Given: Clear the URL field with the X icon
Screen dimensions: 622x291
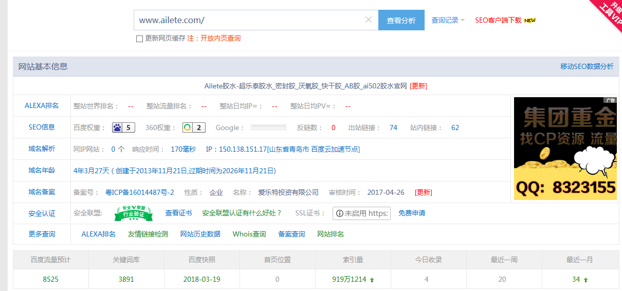Looking at the screenshot, I should [368, 20].
